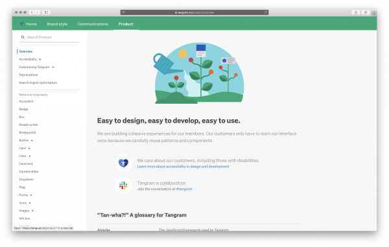Expand the Icons section arrow
Image resolution: width=389 pixels, height=247 pixels.
click(30, 203)
